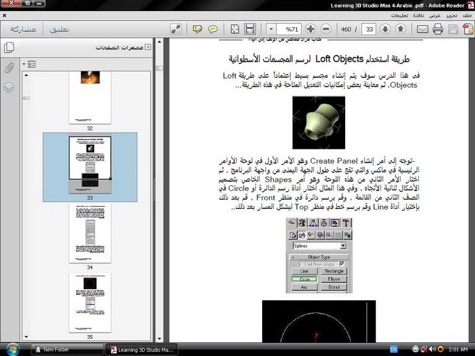
Task: Click document scrollbar down arrow
Action: point(160,339)
